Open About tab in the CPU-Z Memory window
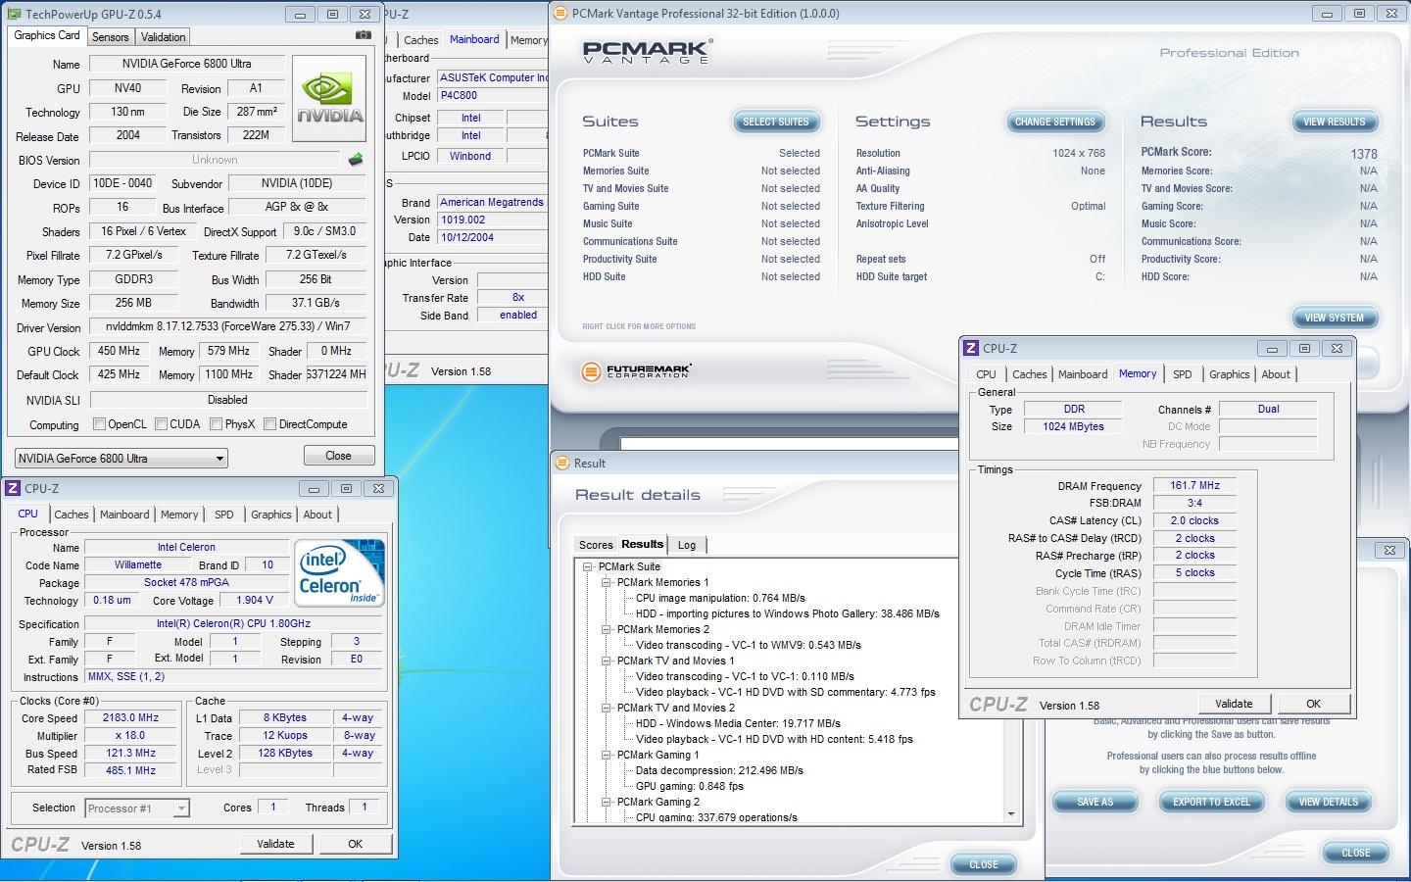This screenshot has width=1411, height=882. pos(1276,374)
